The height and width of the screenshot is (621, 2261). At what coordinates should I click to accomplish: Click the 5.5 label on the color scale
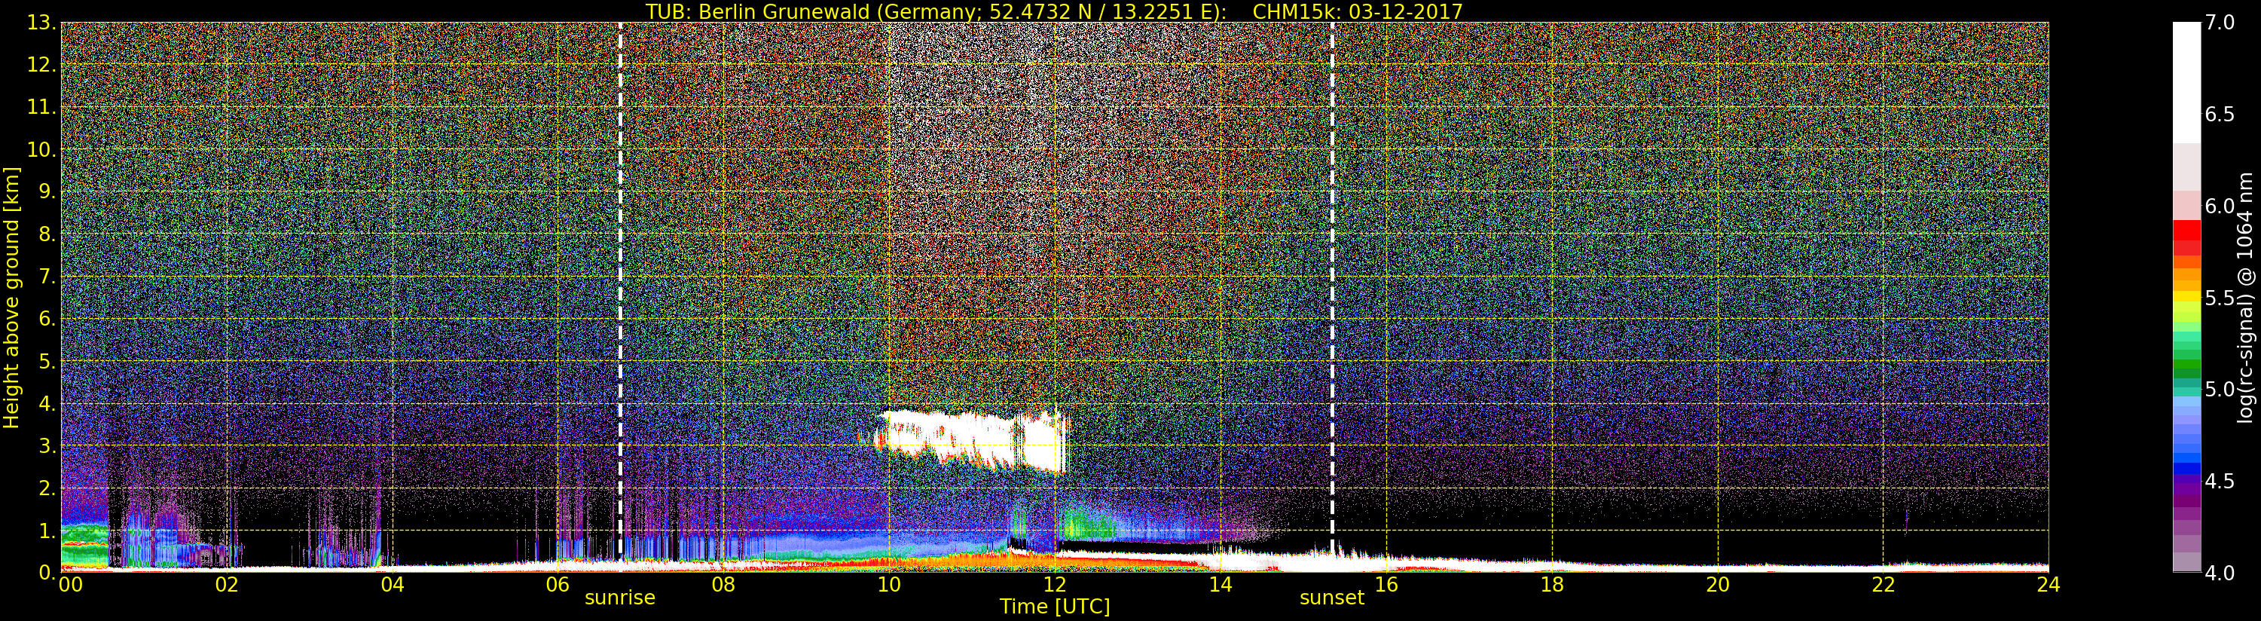pyautogui.click(x=2220, y=298)
